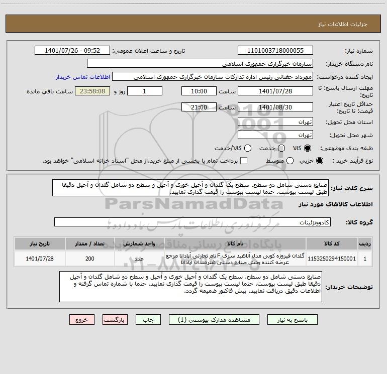
Task: Click the کد کالا column header
Action: click(x=332, y=243)
